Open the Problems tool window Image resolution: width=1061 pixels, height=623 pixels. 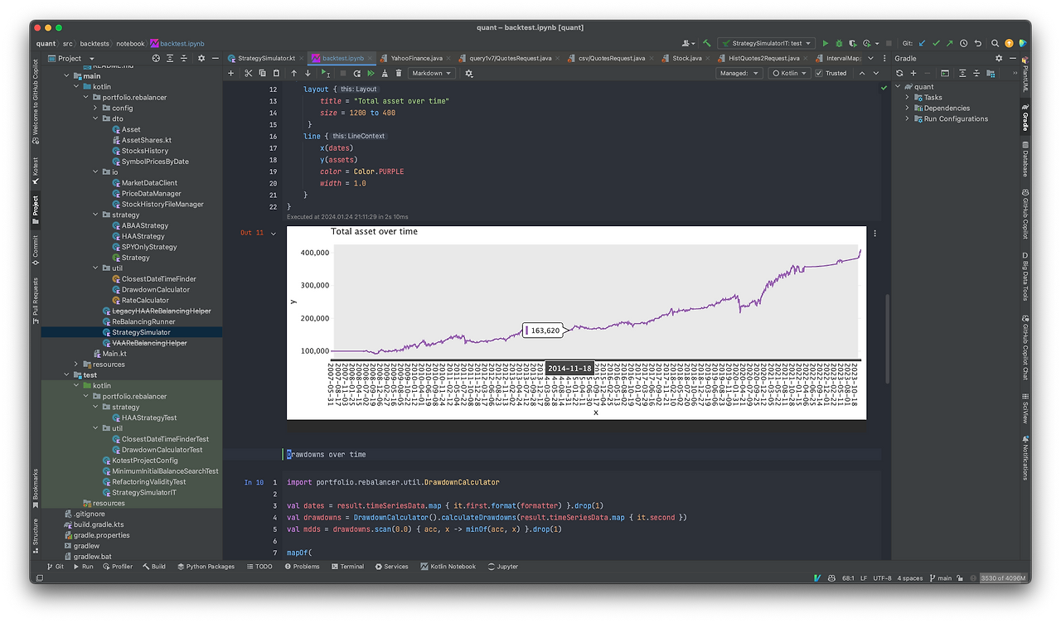(x=302, y=567)
